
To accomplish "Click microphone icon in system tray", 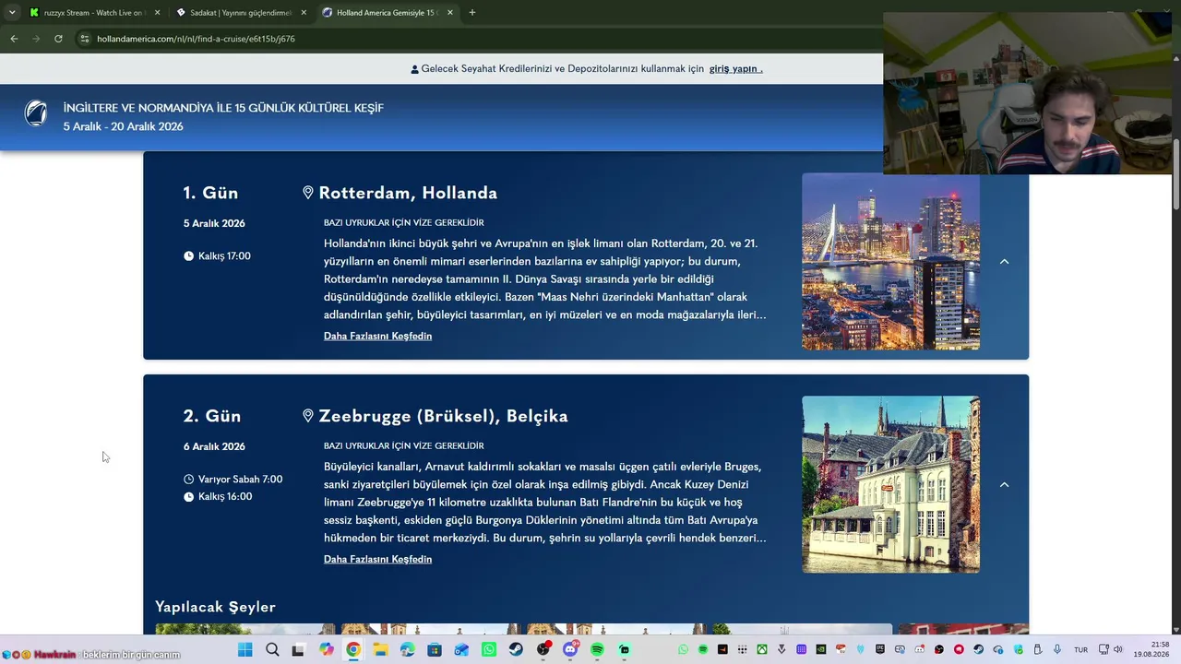I will point(1057,650).
